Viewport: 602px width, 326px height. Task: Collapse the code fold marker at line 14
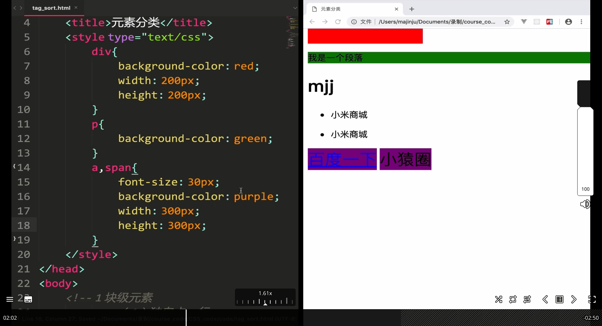click(14, 166)
